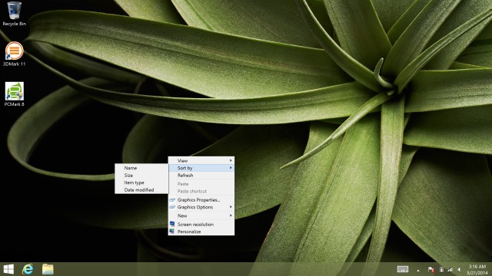Image resolution: width=492 pixels, height=276 pixels.
Task: Open the New submenu
Action: 201,215
